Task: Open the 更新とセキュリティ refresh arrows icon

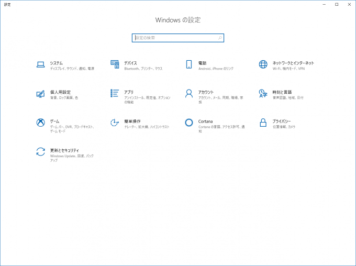Action: [41, 152]
